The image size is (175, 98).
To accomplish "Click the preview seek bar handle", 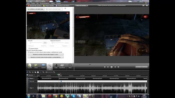I will (x=90, y=64).
